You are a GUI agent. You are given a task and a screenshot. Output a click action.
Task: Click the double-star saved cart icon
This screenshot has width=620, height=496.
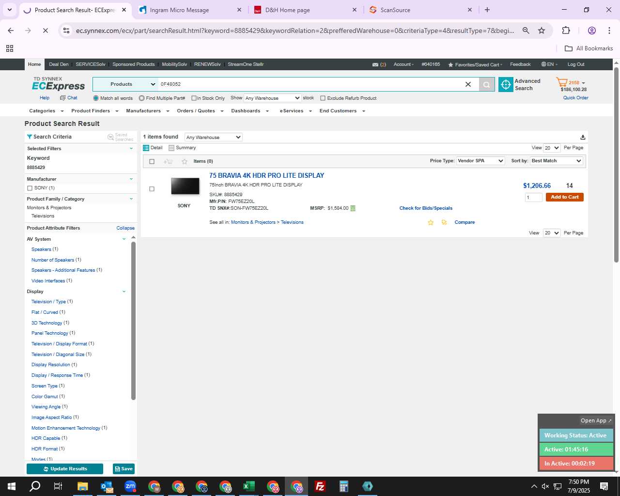tap(444, 222)
